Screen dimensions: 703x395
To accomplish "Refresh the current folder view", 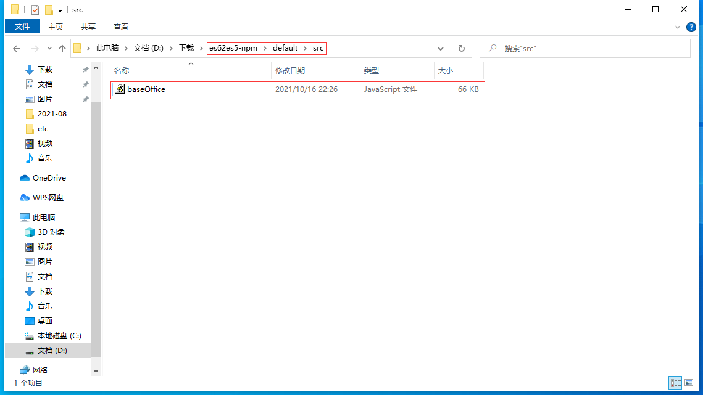I will pyautogui.click(x=461, y=49).
